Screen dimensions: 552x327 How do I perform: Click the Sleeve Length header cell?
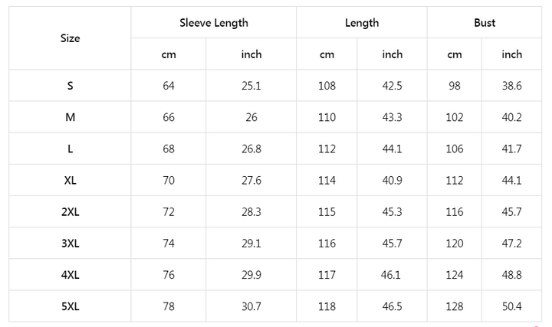coord(214,23)
